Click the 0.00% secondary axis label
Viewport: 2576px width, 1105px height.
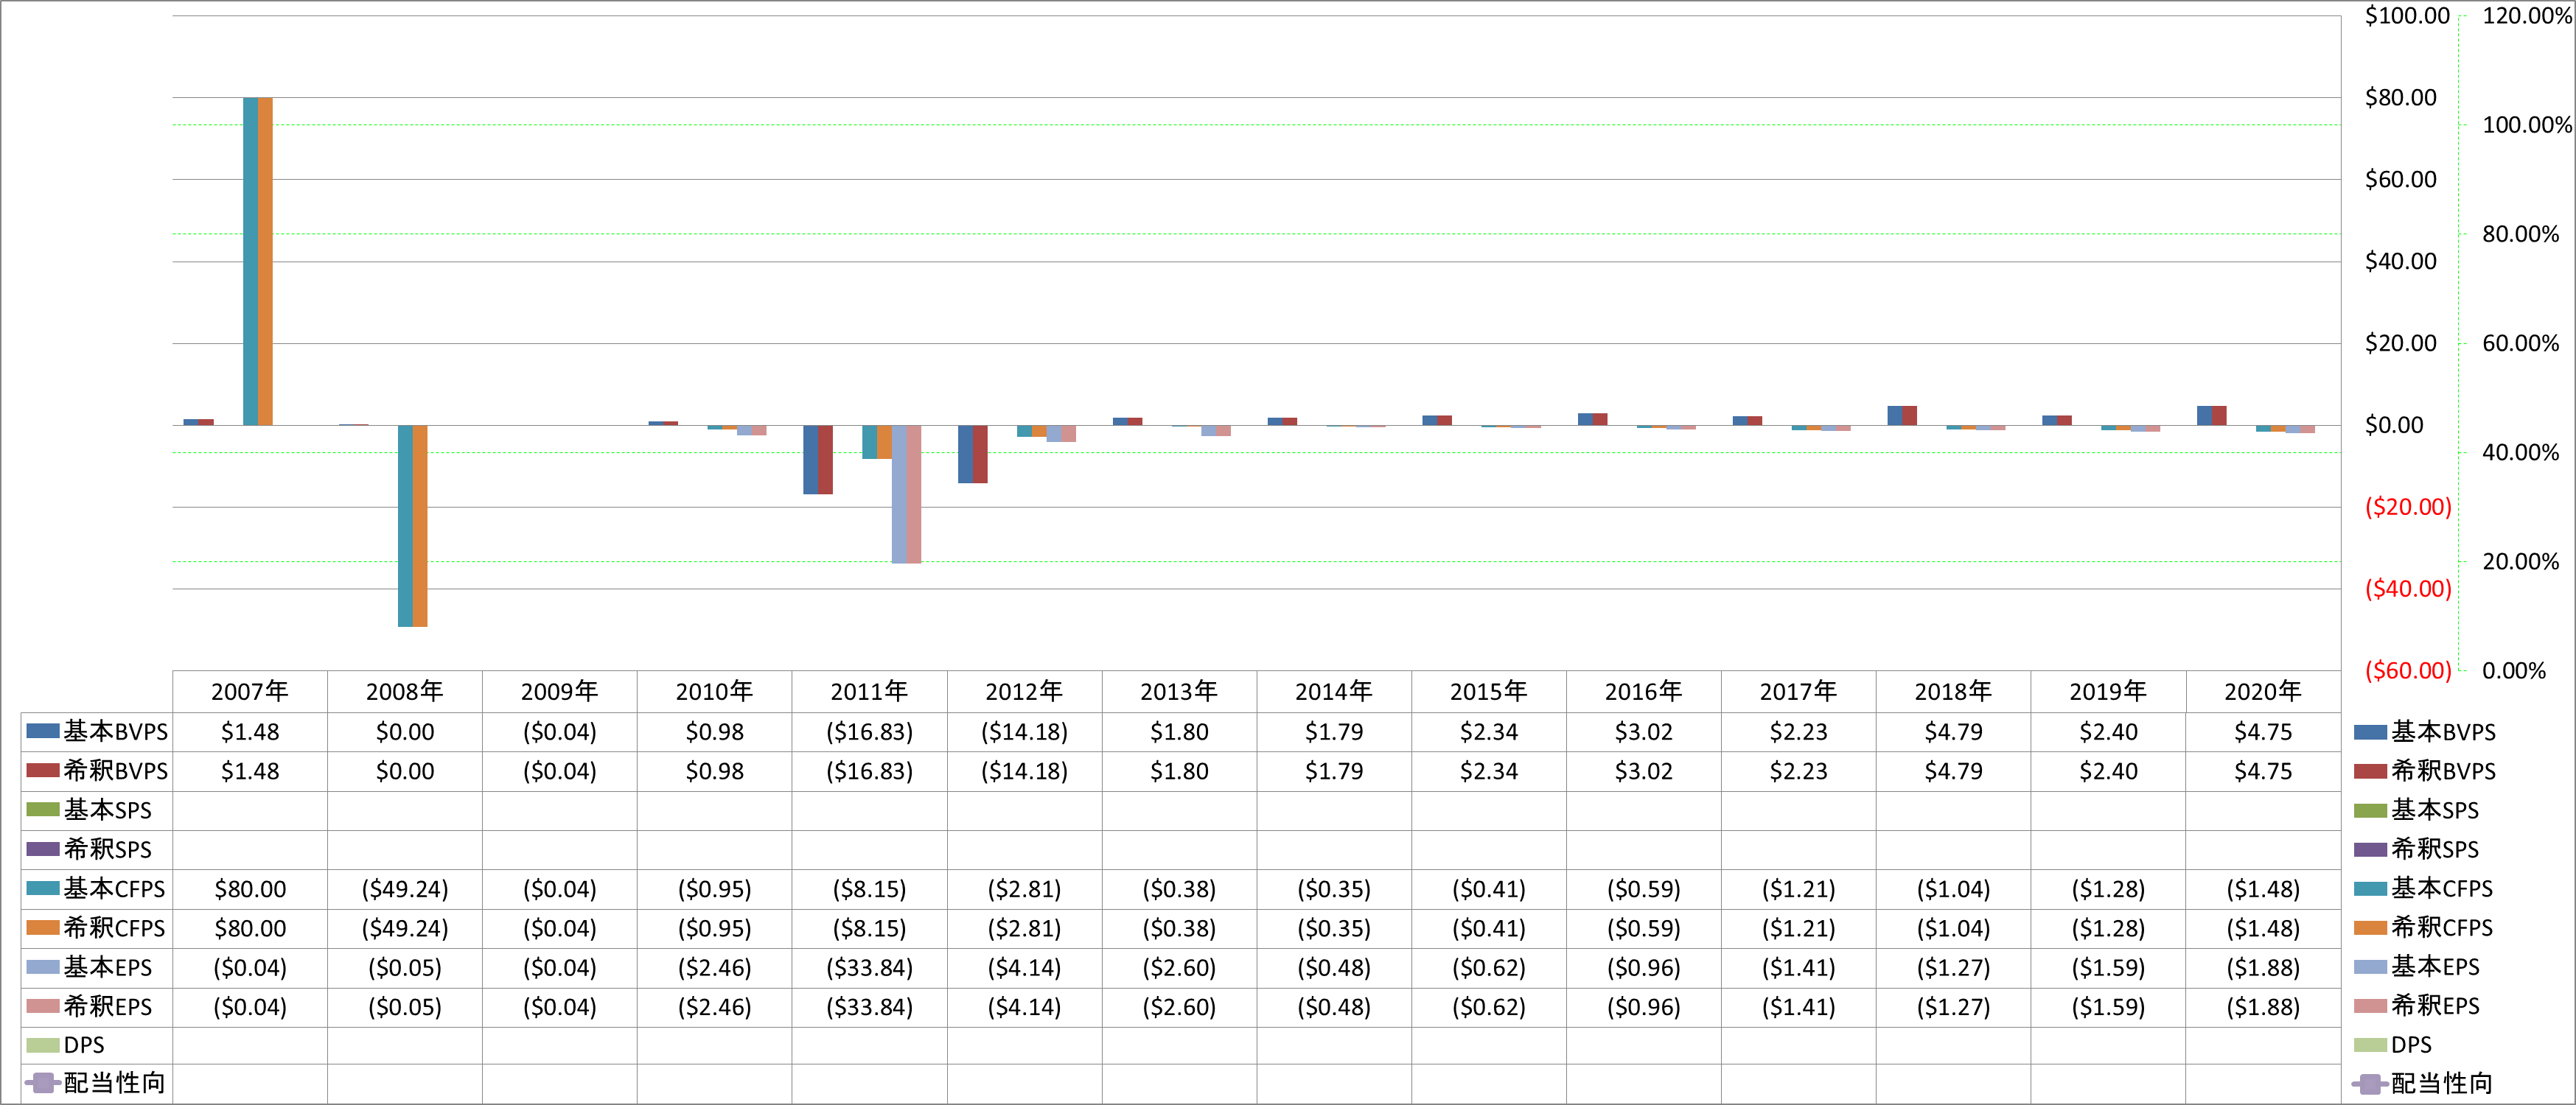tap(2514, 670)
